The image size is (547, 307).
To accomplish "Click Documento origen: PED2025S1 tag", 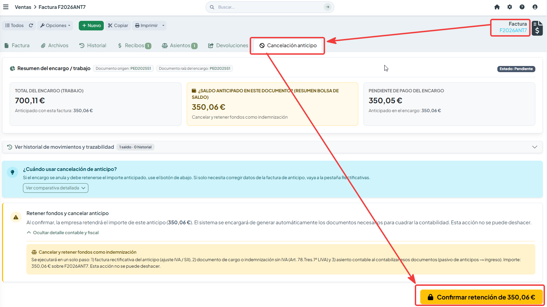I will 123,68.
